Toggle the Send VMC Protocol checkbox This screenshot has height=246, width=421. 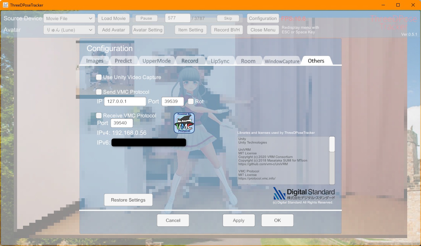[99, 92]
